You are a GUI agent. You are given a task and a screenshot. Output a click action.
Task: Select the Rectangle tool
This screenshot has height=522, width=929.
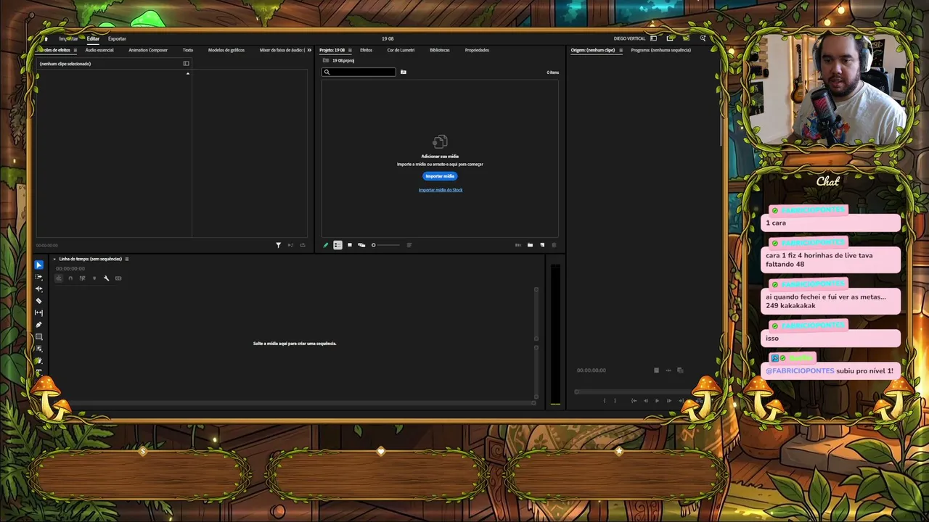(x=39, y=336)
